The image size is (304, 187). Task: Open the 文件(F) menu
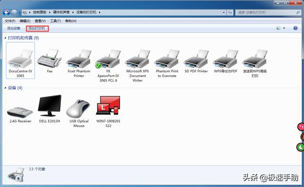[x=10, y=21]
